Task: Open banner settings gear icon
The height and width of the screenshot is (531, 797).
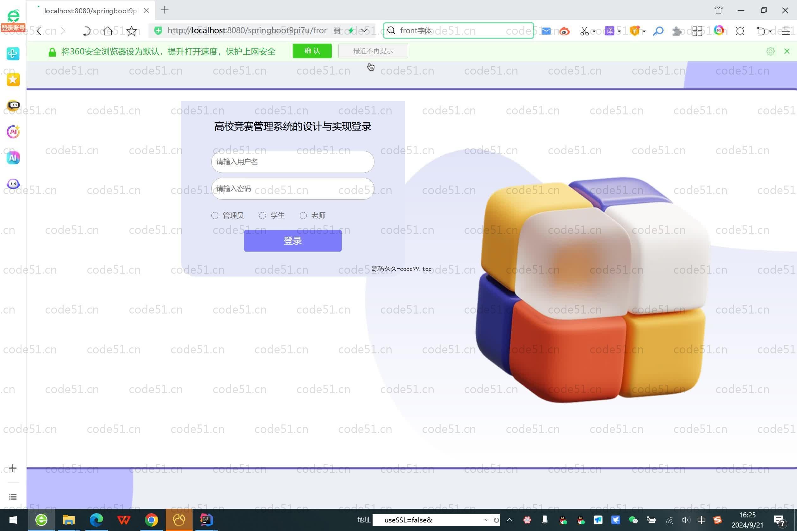Action: coord(770,51)
